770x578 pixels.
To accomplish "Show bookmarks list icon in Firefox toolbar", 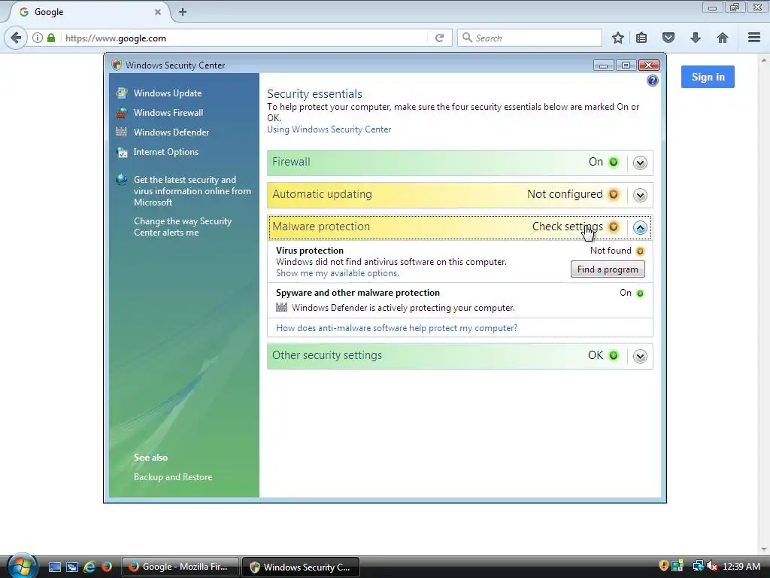I will [x=641, y=38].
